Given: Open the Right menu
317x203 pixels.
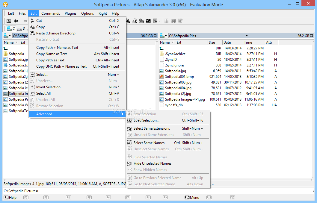Looking at the screenshot, I should 103,13.
